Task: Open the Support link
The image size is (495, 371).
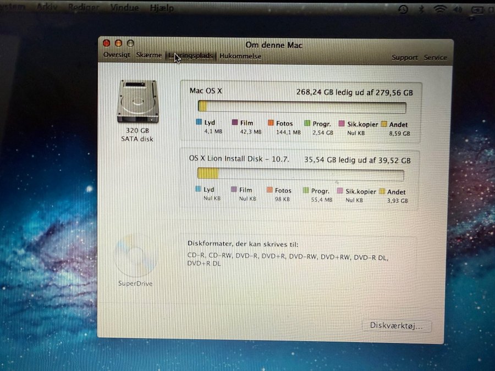Action: [404, 58]
